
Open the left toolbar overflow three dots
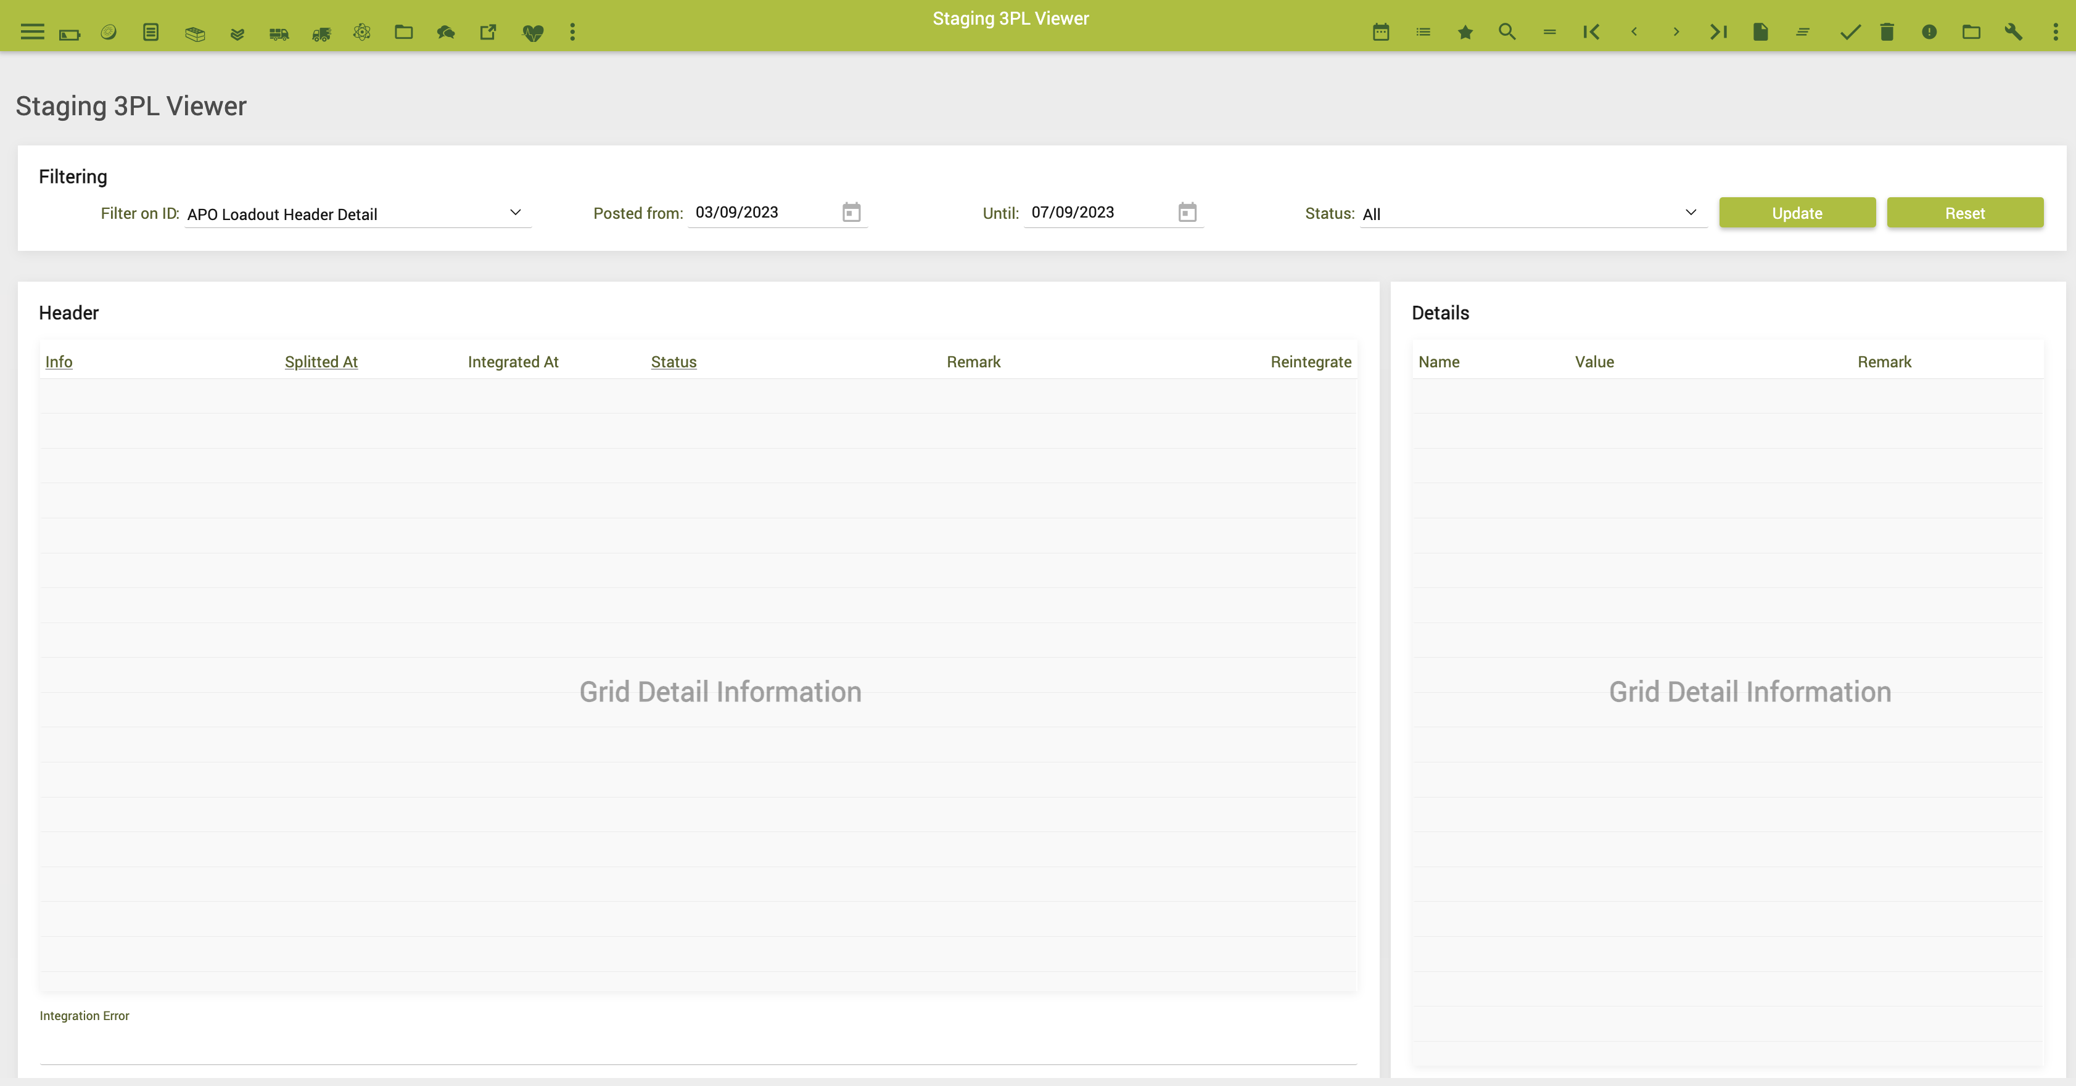(573, 32)
